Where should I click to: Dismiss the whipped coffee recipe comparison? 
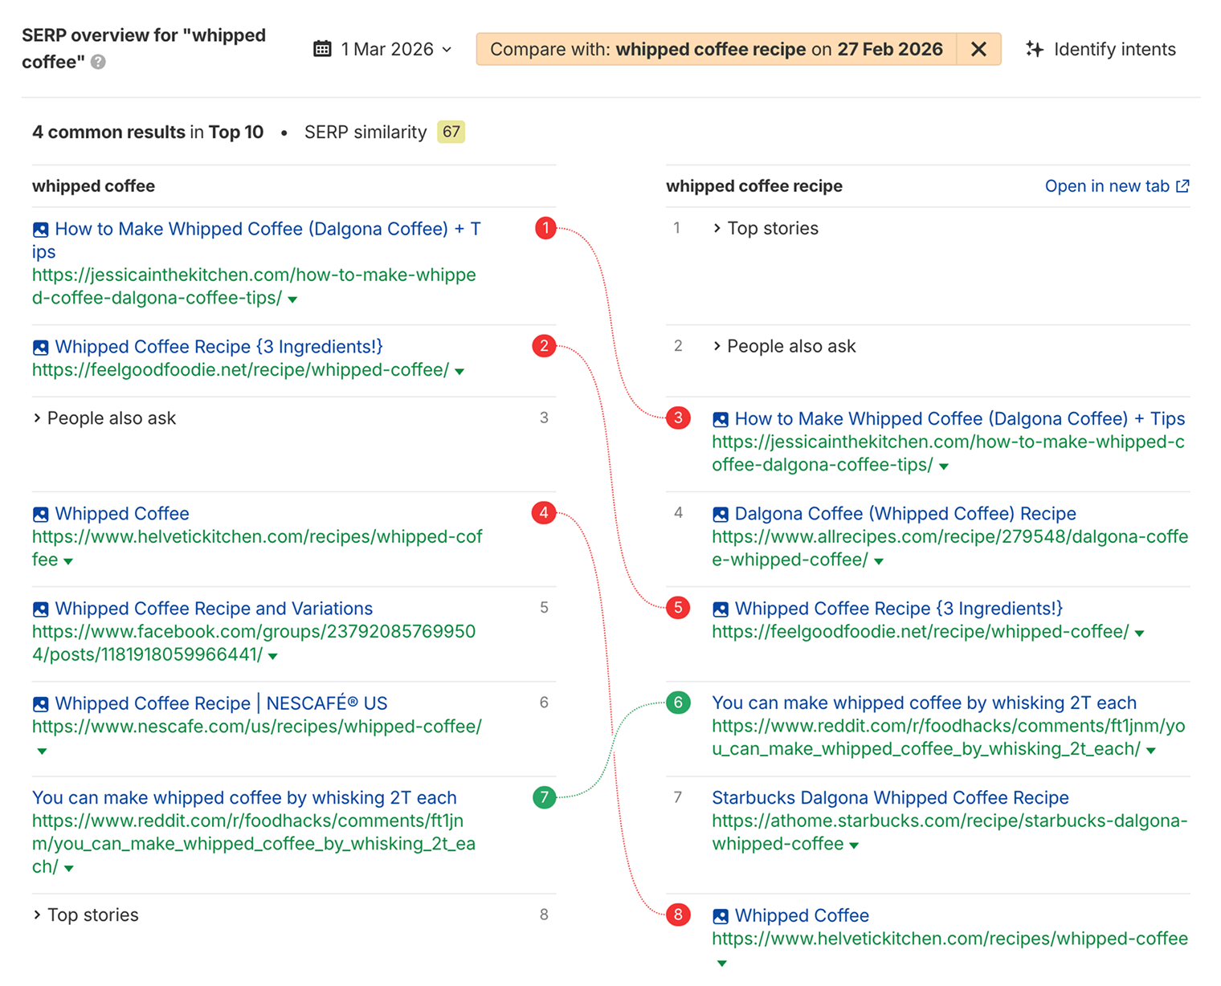pyautogui.click(x=979, y=48)
